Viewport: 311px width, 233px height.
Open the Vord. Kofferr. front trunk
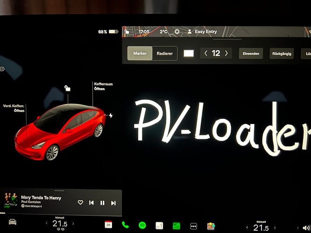click(x=14, y=108)
